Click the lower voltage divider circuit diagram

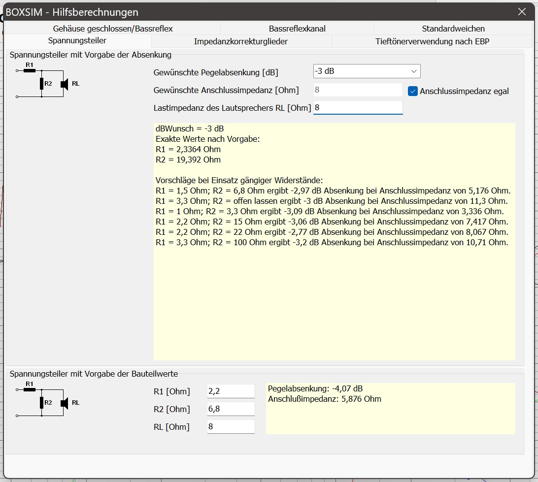pos(47,400)
